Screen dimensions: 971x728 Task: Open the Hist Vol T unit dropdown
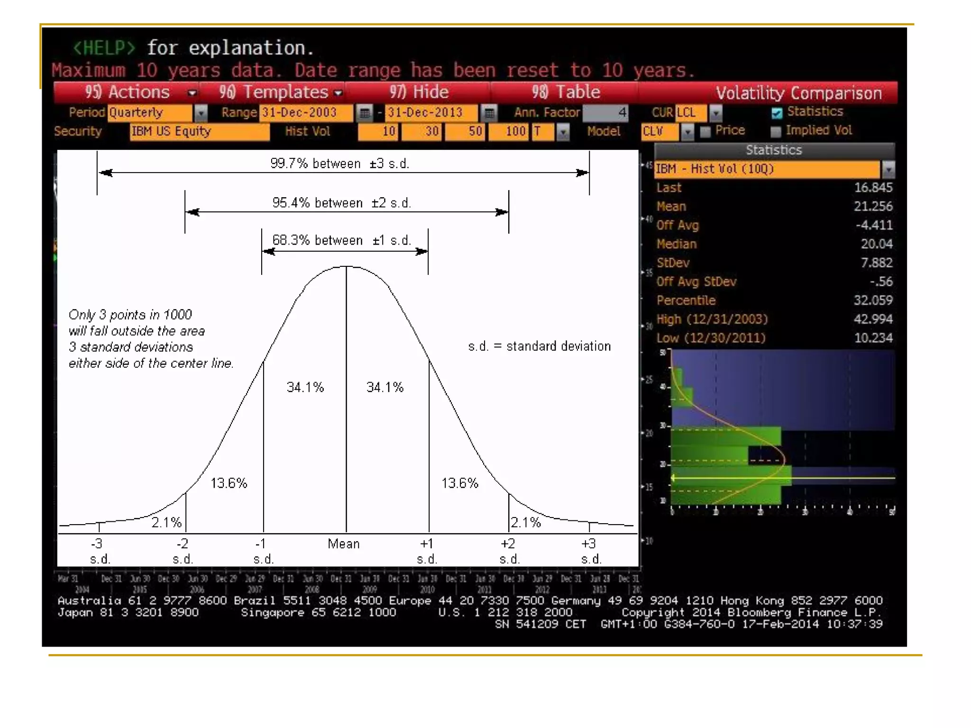563,131
